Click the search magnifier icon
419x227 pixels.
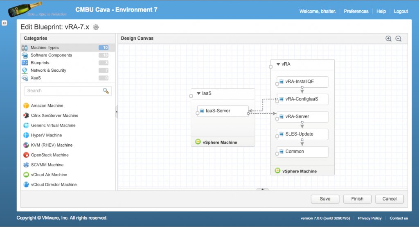point(106,91)
